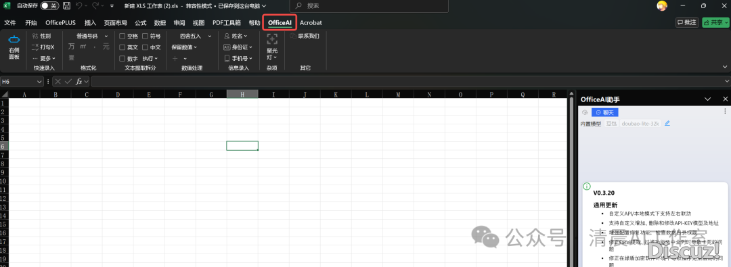The image size is (731, 267).
Task: Click the blue 聊天 button
Action: pyautogui.click(x=604, y=112)
